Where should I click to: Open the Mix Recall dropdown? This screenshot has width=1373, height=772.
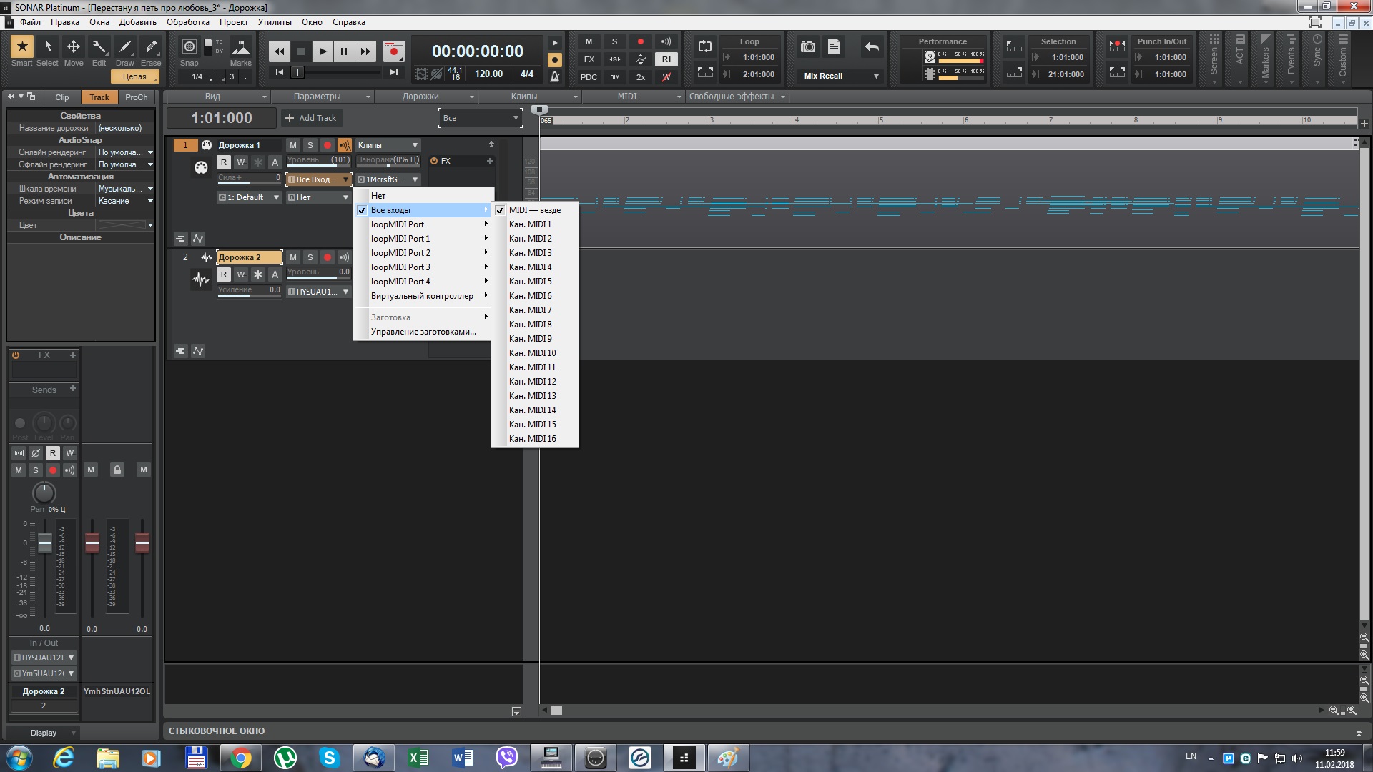(x=876, y=76)
